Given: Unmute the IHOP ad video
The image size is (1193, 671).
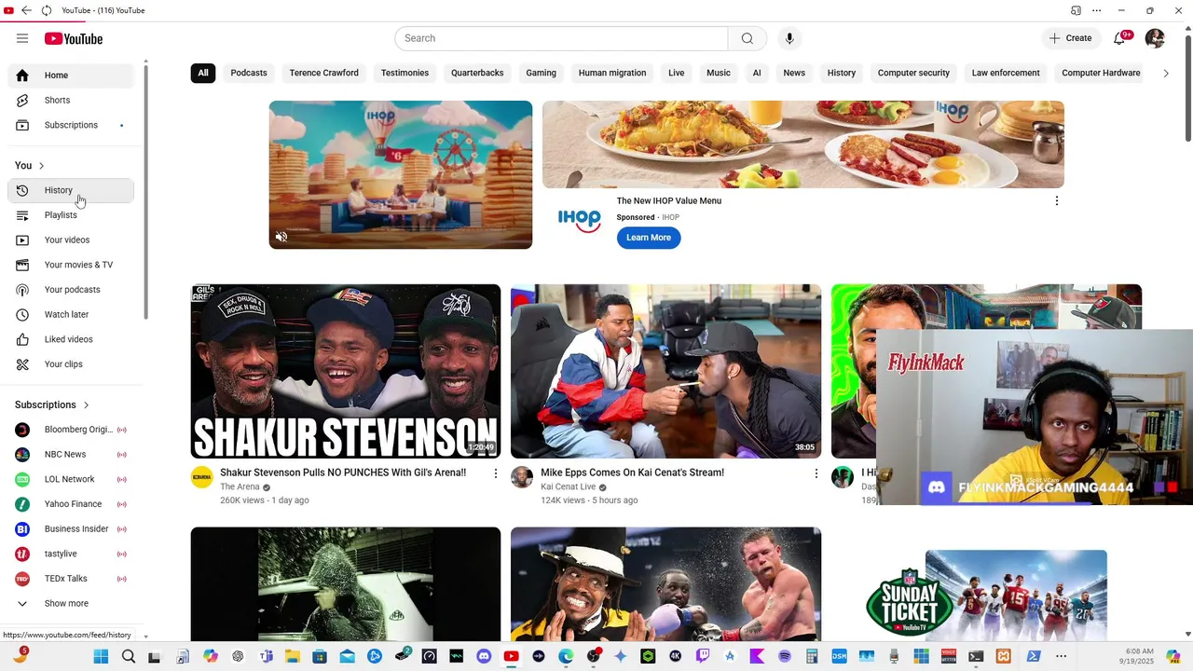Looking at the screenshot, I should tap(281, 237).
